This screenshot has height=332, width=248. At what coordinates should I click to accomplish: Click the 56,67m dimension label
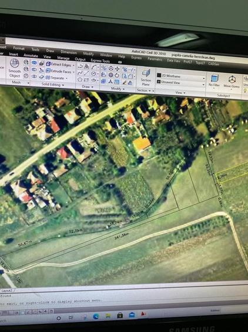point(25,244)
